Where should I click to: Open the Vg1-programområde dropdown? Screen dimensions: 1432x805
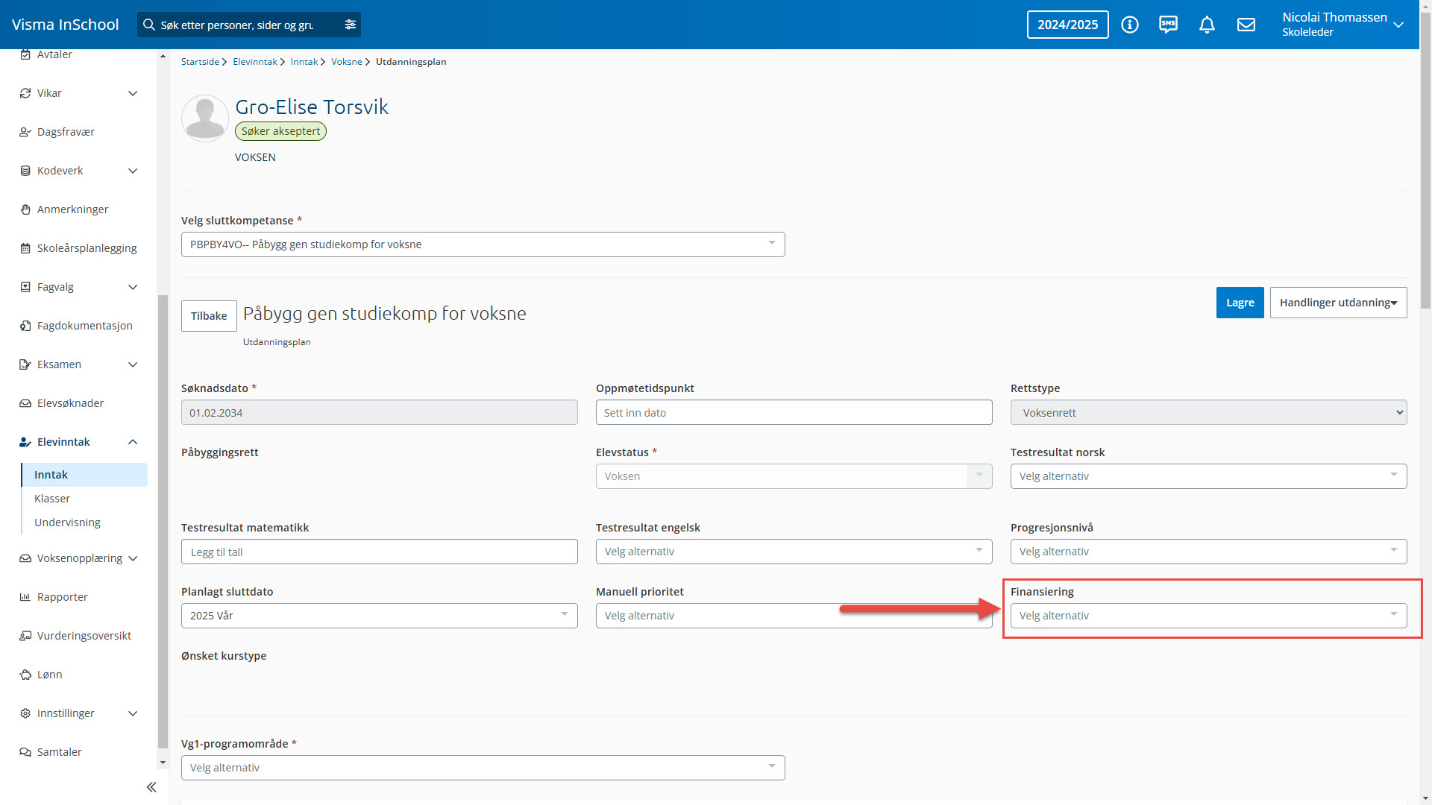(x=483, y=768)
